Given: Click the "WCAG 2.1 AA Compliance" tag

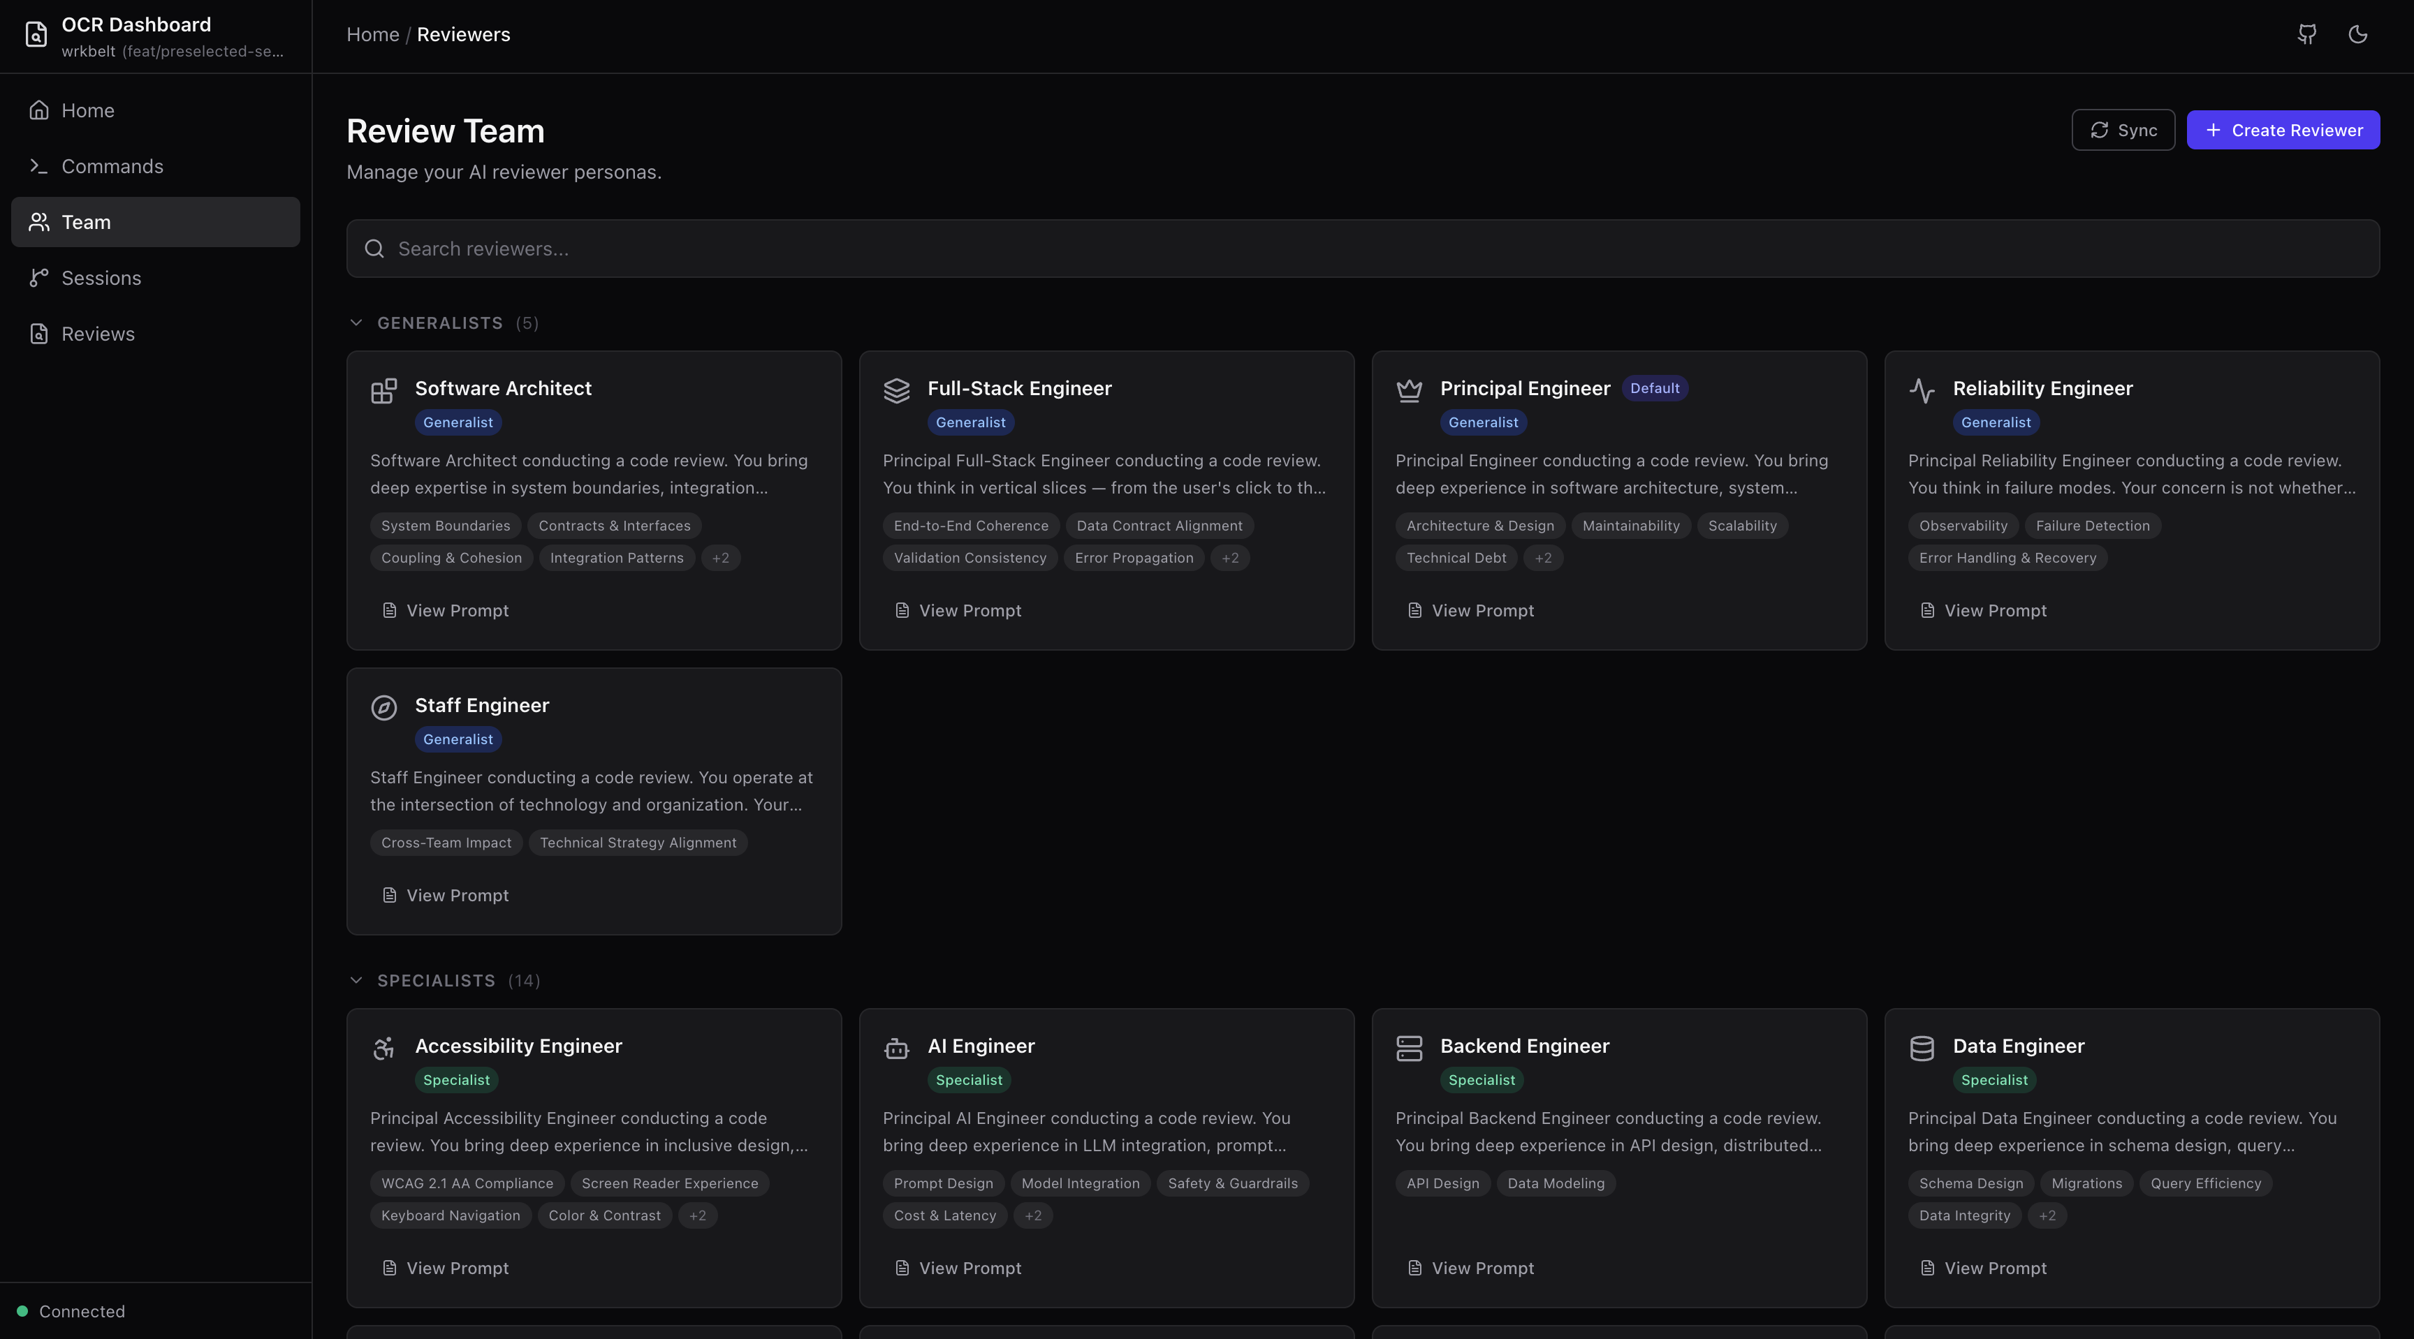Looking at the screenshot, I should pos(467,1183).
